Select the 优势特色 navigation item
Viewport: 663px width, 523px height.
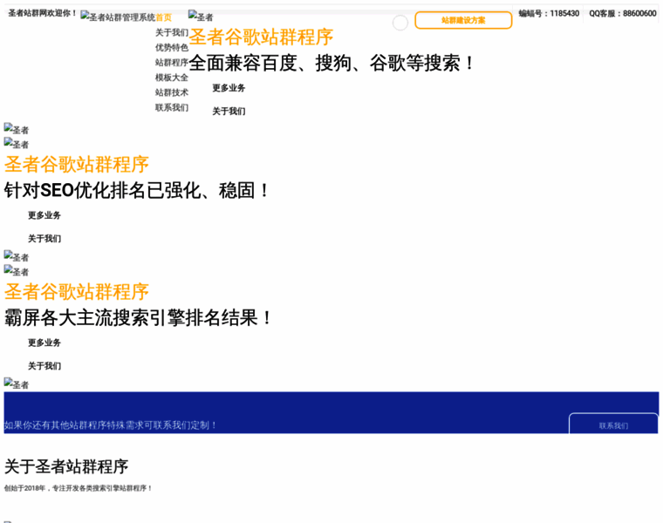click(x=172, y=47)
